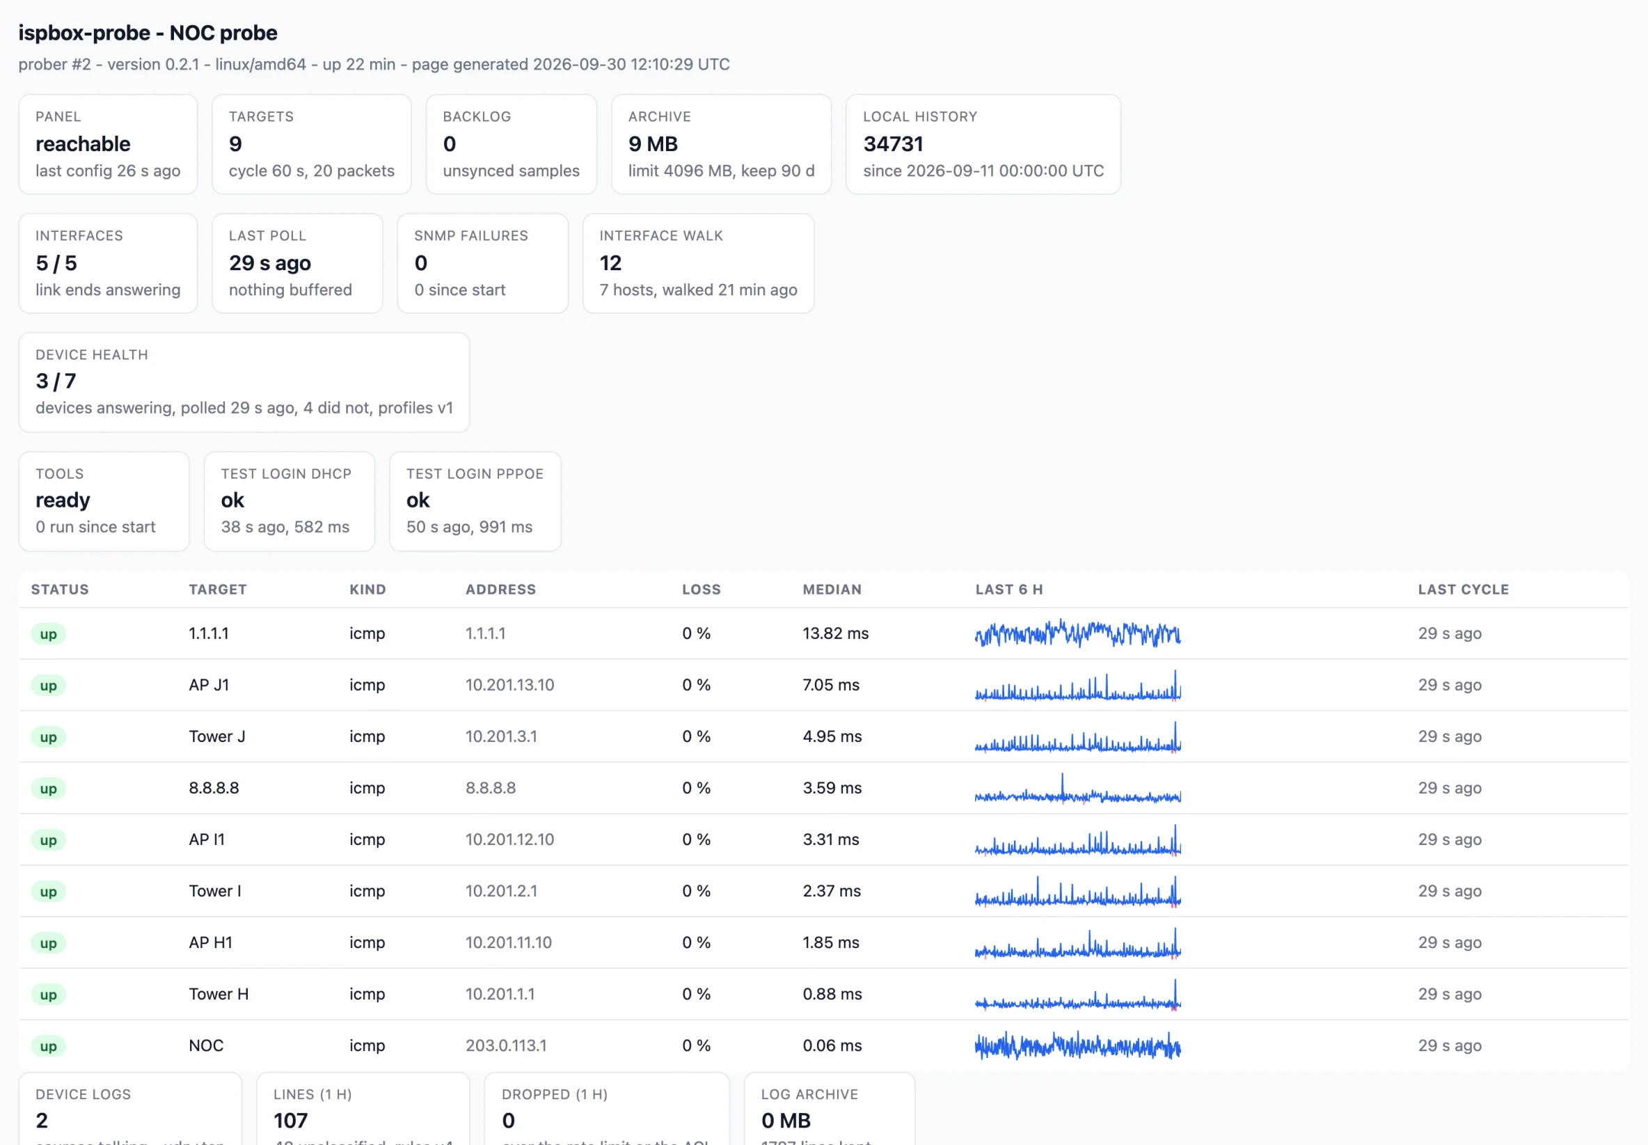1648x1145 pixels.
Task: Open the SNMP FAILURES card
Action: click(483, 263)
